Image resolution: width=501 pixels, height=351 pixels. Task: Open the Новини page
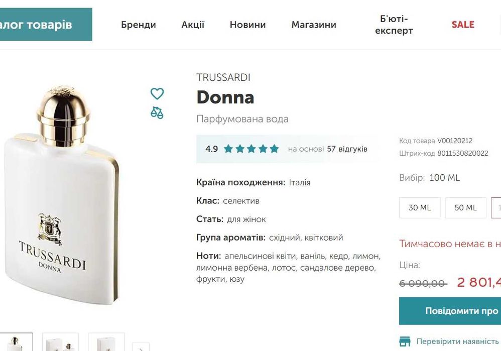pyautogui.click(x=247, y=25)
